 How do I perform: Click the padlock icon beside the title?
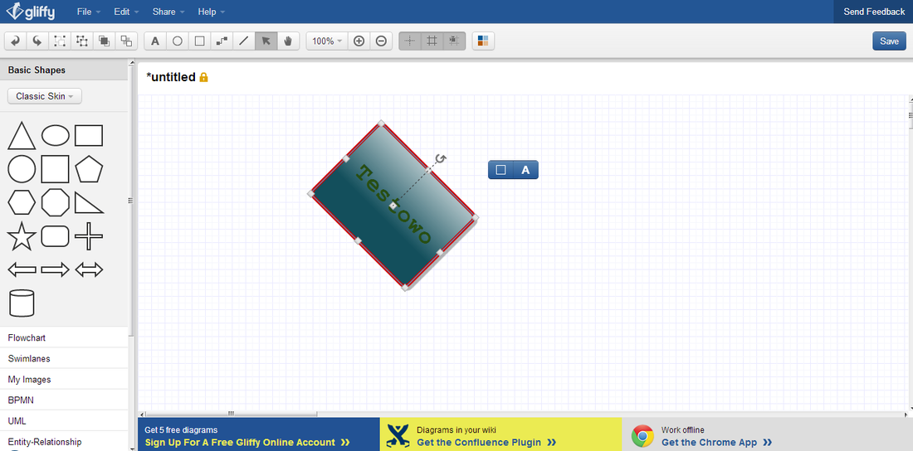pyautogui.click(x=204, y=77)
